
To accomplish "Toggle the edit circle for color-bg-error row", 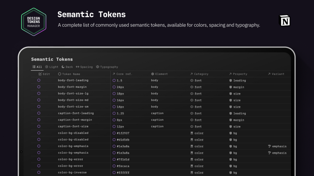I will point(39,159).
